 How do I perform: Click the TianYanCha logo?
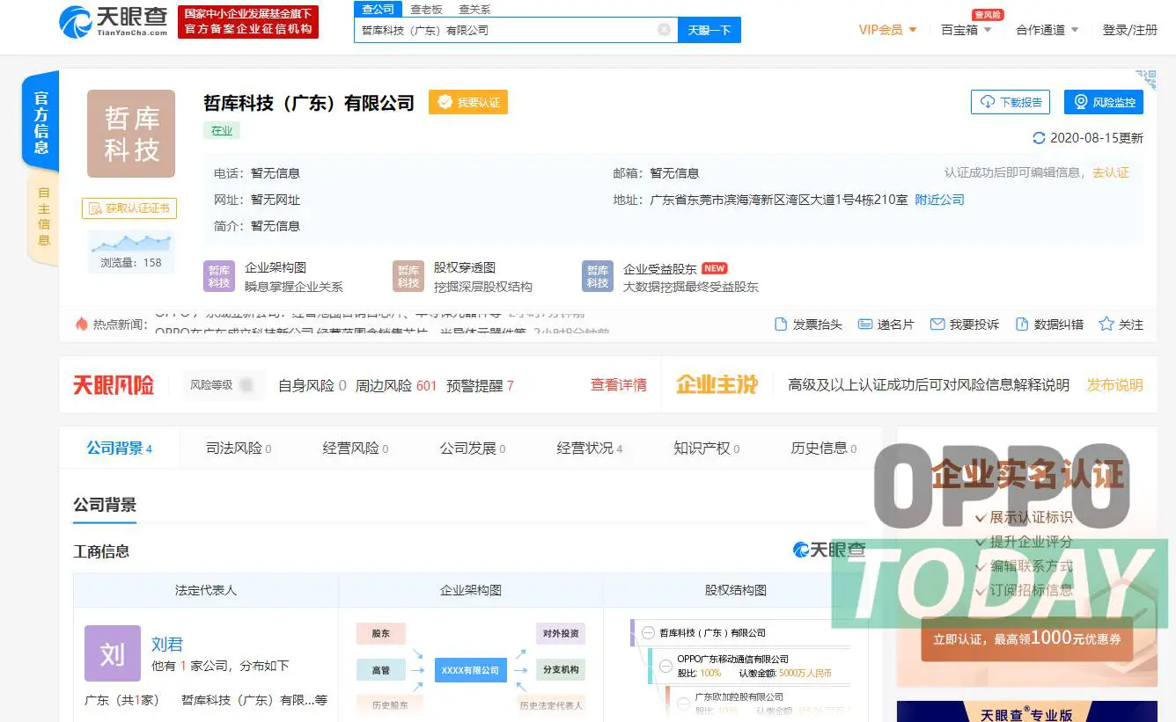click(114, 21)
